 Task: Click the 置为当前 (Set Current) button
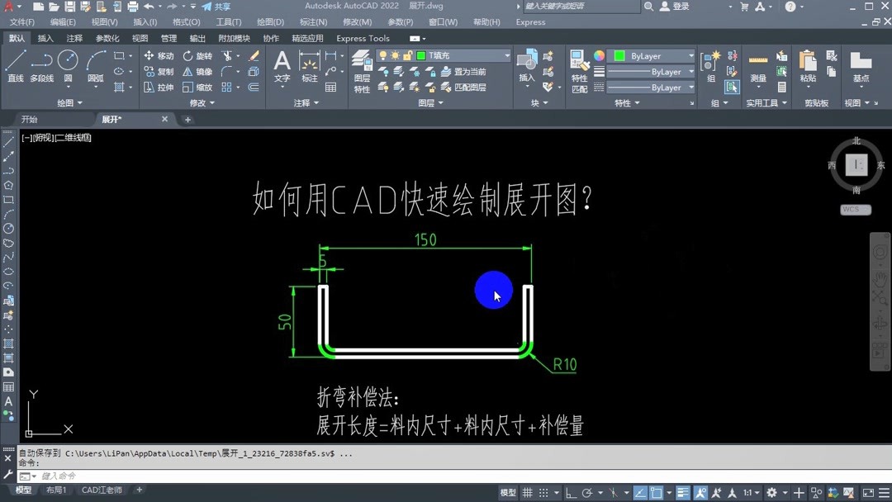[x=469, y=71]
